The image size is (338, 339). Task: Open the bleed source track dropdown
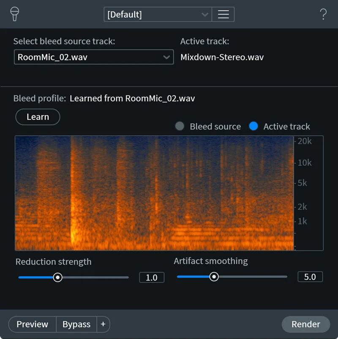coord(94,57)
